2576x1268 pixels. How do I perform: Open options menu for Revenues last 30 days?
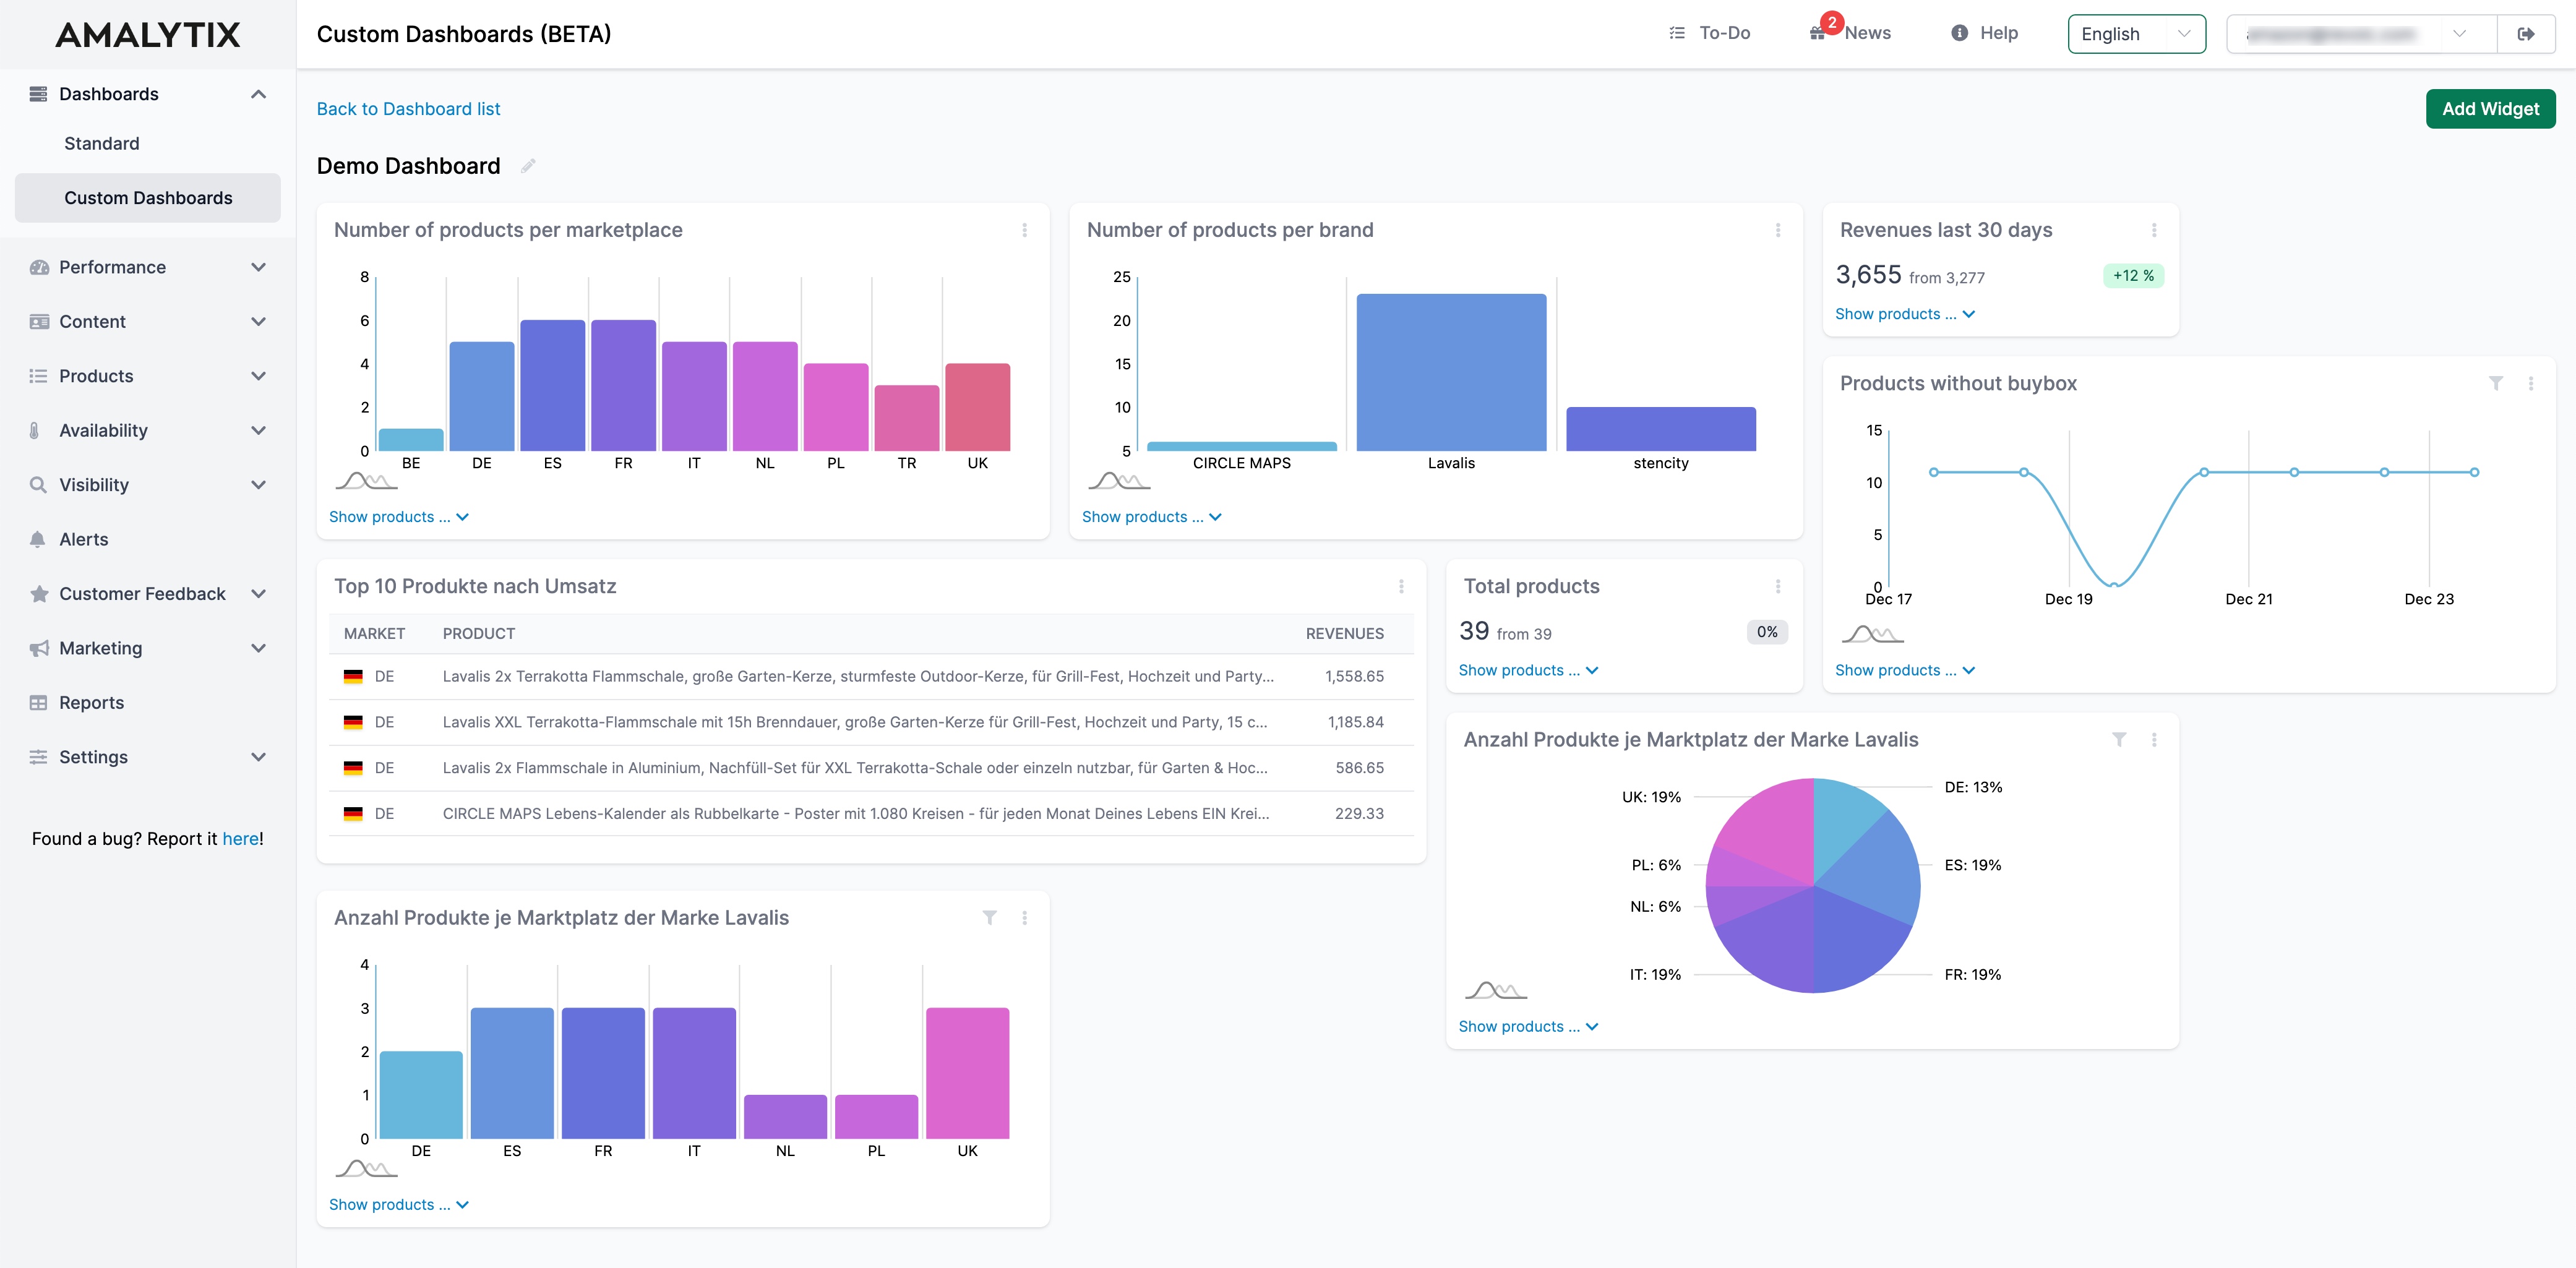pos(2153,230)
